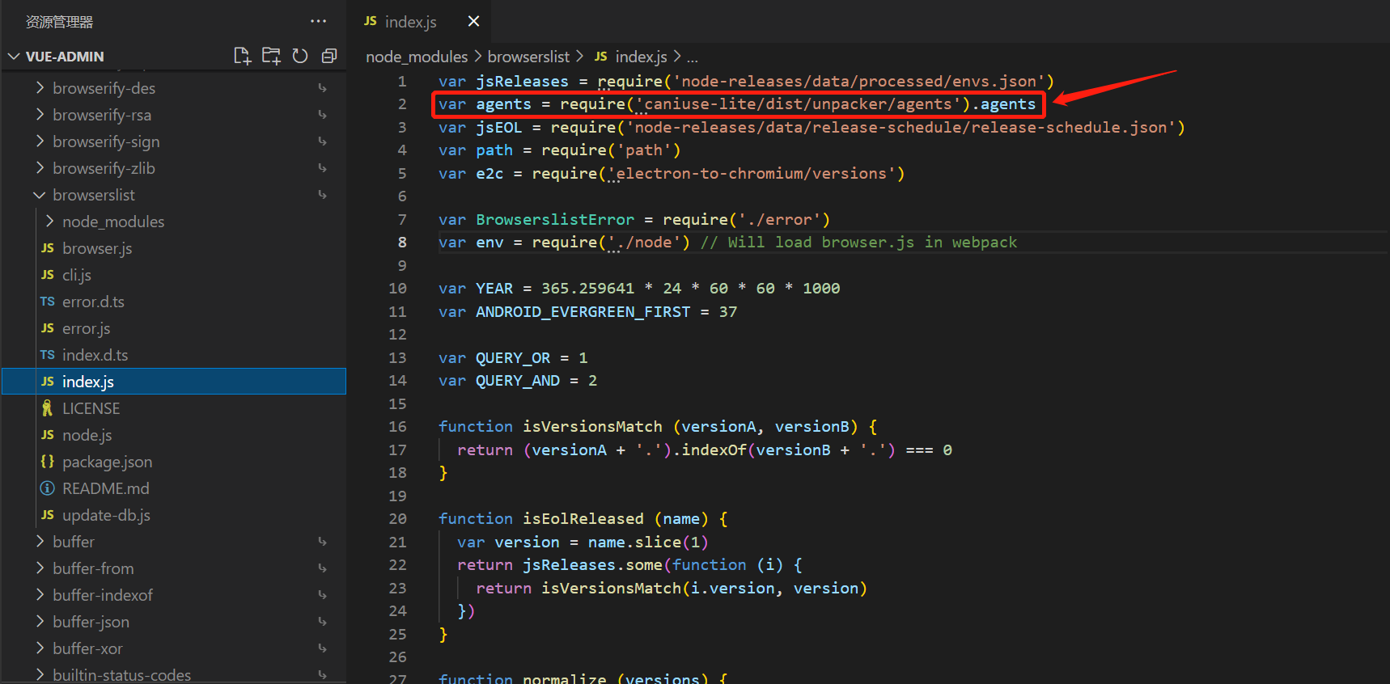The image size is (1390, 684).
Task: Click the JS icon beside update-db.js
Action: point(48,515)
